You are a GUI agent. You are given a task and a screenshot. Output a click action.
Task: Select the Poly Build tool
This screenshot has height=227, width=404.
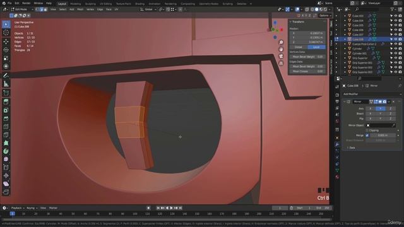point(6,143)
